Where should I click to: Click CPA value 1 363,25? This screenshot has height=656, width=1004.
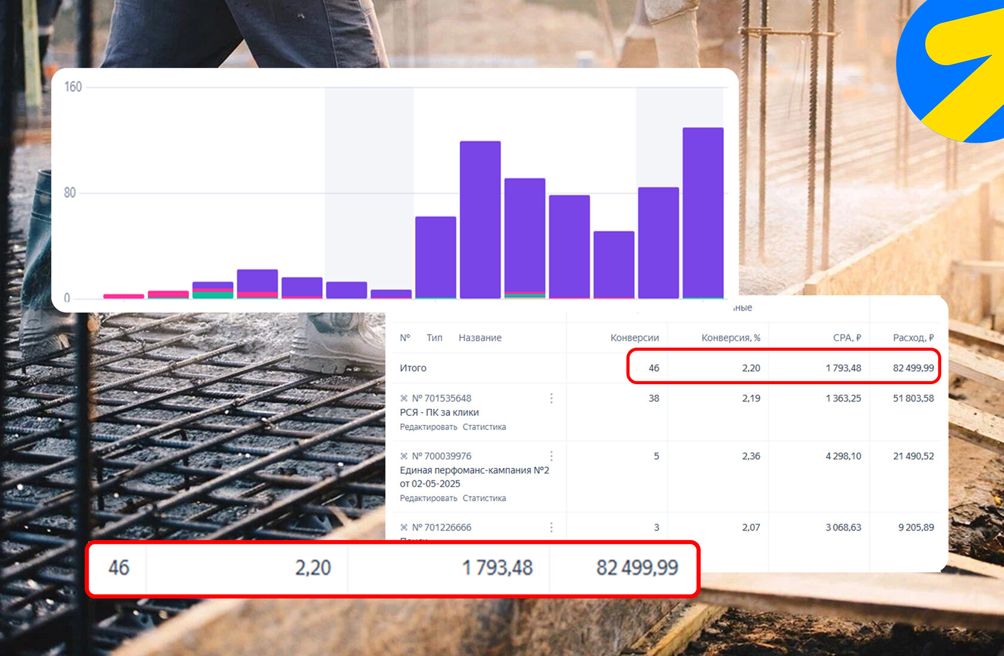pos(843,398)
